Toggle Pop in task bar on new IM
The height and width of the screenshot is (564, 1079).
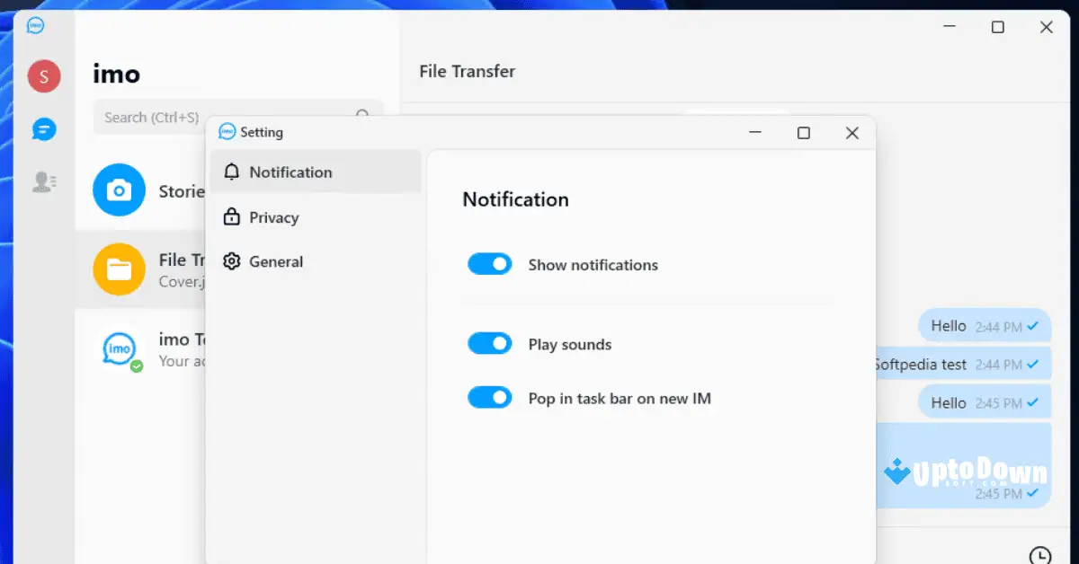[490, 397]
